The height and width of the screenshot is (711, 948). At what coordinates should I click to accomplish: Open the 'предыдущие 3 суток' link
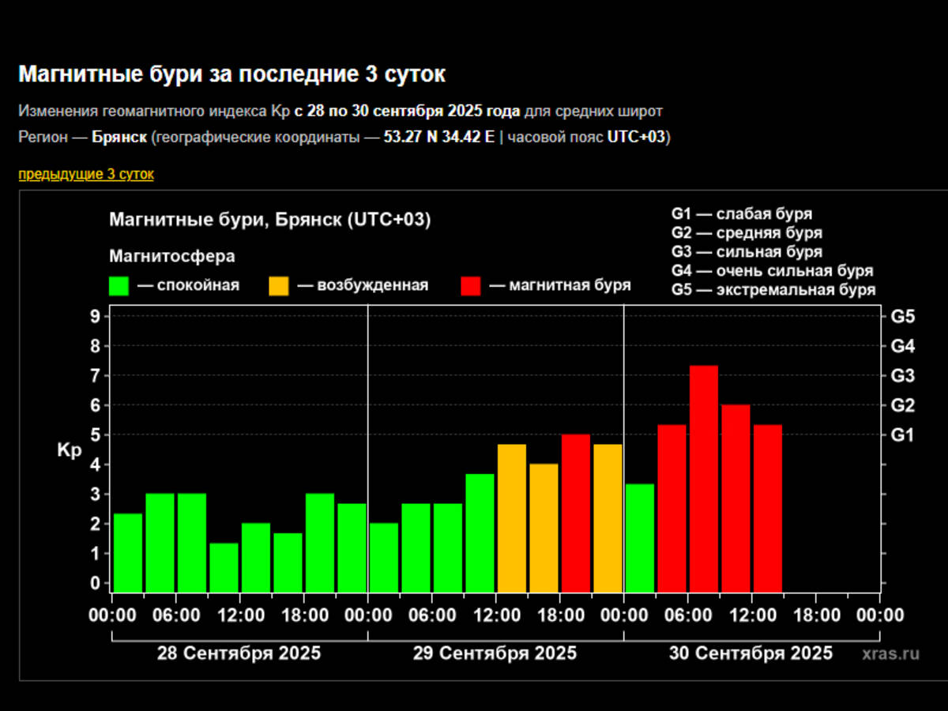[x=86, y=175]
